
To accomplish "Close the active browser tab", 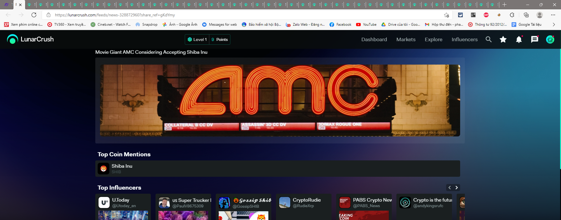I will (x=20, y=5).
